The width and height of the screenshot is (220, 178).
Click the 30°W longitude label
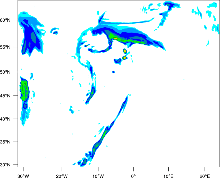click(x=23, y=176)
